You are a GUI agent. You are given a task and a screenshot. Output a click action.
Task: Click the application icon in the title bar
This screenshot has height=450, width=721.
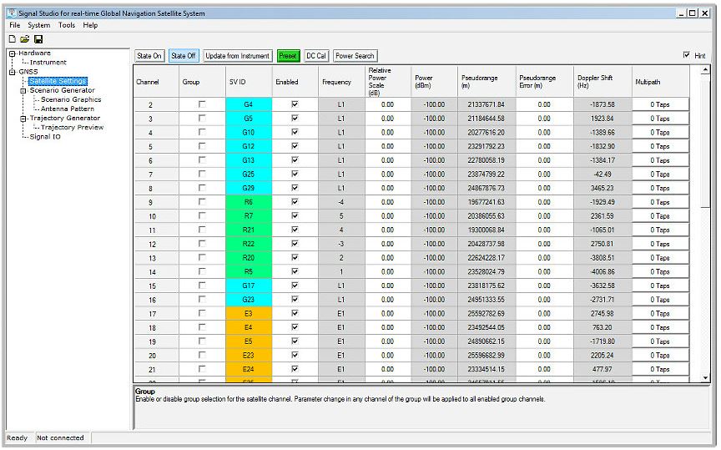[x=12, y=13]
